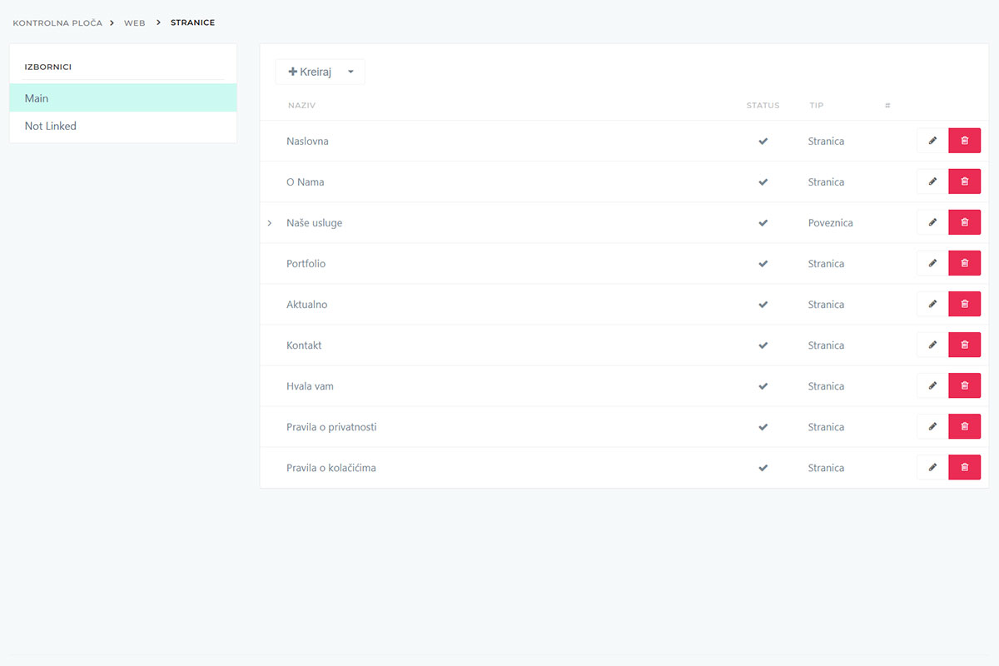Delete the Portfolio page via trash icon
This screenshot has height=666, width=999.
tap(964, 263)
